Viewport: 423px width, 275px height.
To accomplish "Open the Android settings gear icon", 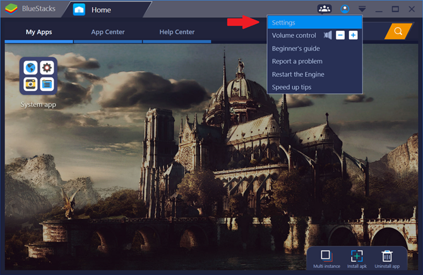I will pos(47,67).
